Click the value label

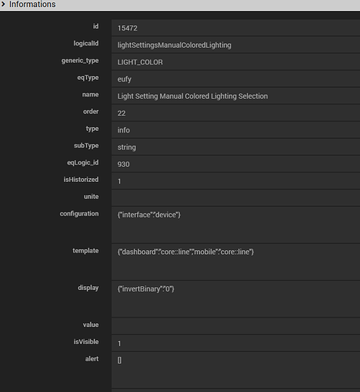pyautogui.click(x=91, y=325)
